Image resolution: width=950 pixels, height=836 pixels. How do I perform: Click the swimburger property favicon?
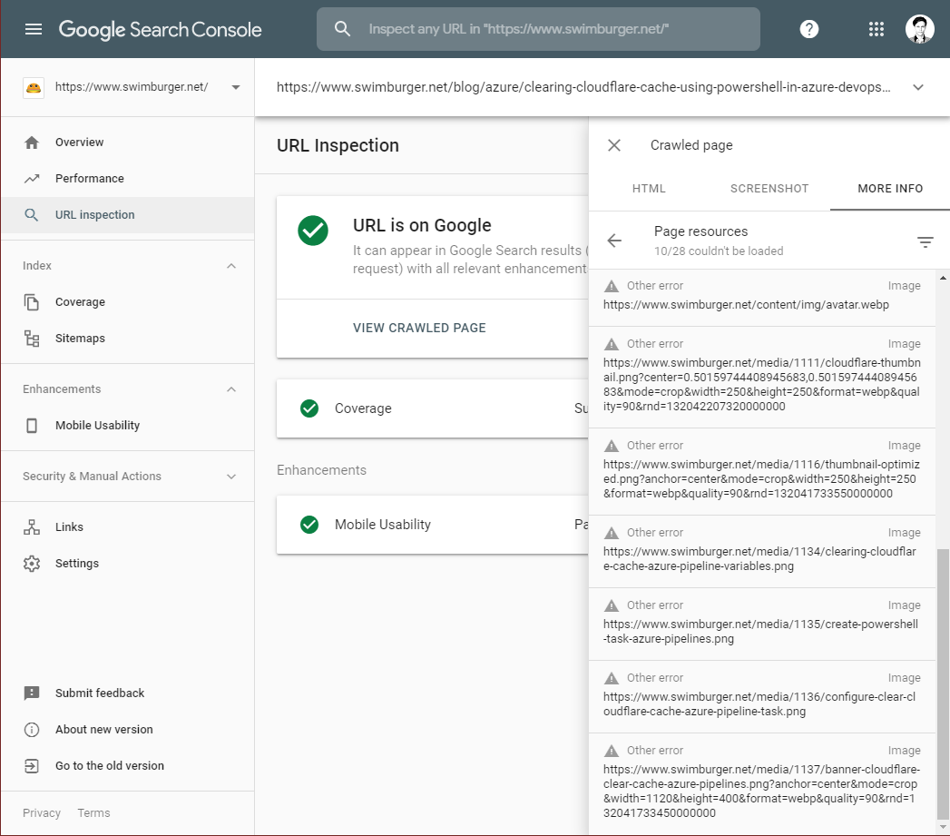click(x=34, y=87)
